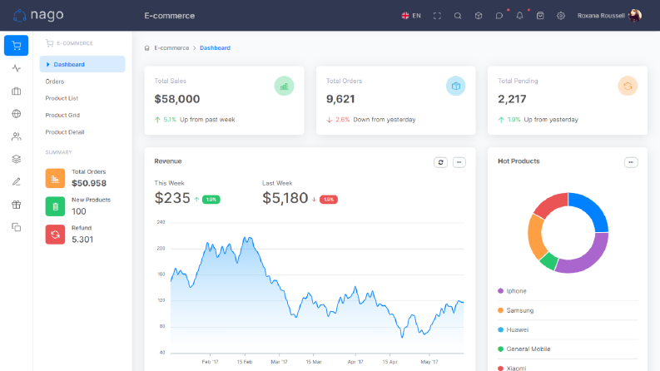Open the notifications bell

[x=519, y=16]
